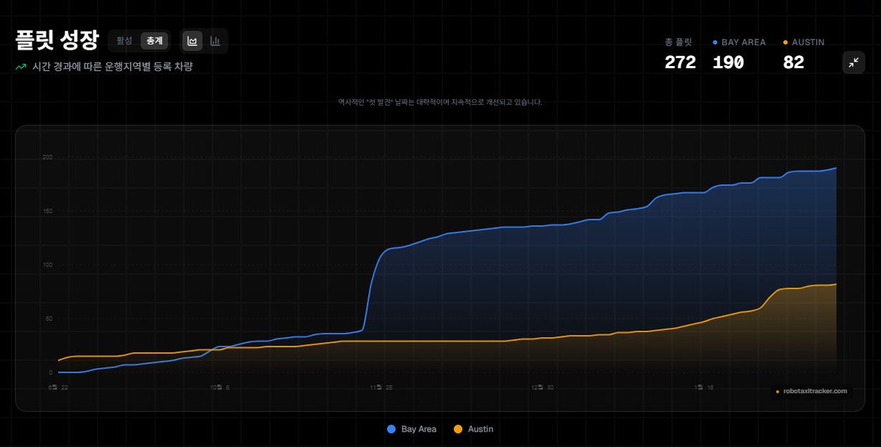Click the x-axis date 1월 16
The height and width of the screenshot is (447, 881).
tap(703, 388)
